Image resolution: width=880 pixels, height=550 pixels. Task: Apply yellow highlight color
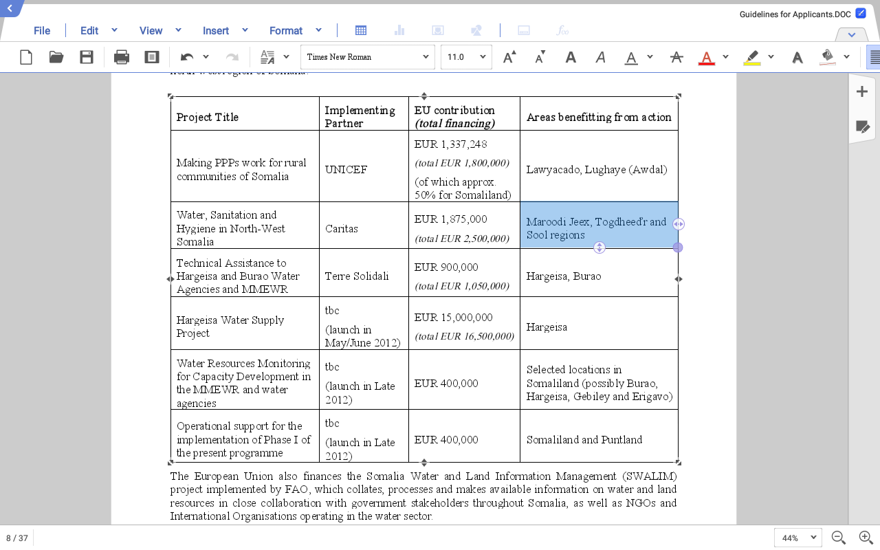pos(752,58)
